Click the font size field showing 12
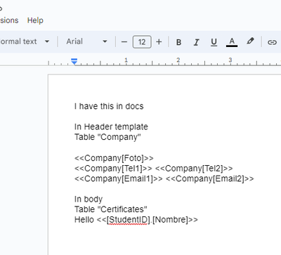This screenshot has width=281, height=255. pos(142,42)
